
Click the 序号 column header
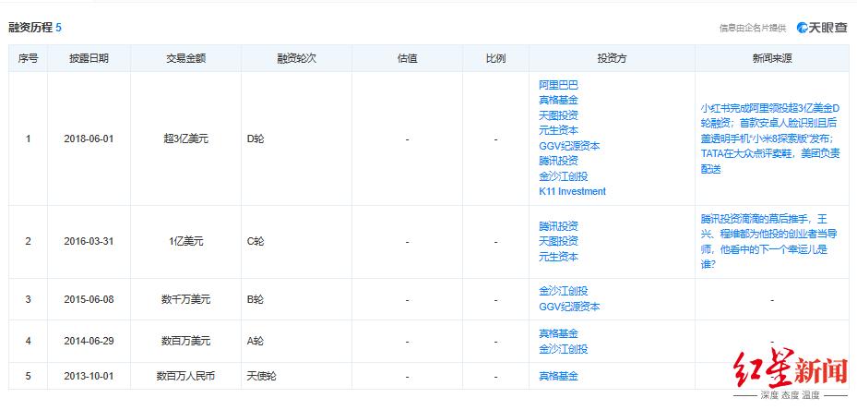tap(28, 58)
